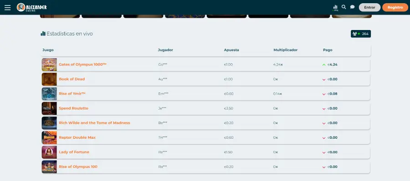410x181 pixels.
Task: Click red down arrow in Rich Wilde row
Action: [324, 123]
